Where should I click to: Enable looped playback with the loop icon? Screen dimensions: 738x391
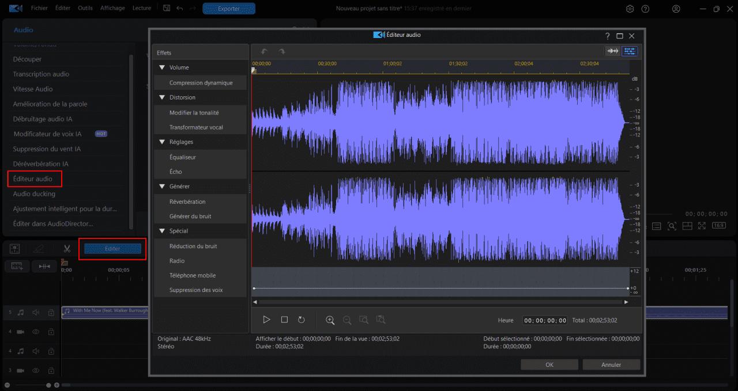pos(300,320)
